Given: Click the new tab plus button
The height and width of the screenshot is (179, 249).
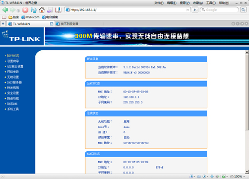Looking at the screenshot, I should pos(3,24).
